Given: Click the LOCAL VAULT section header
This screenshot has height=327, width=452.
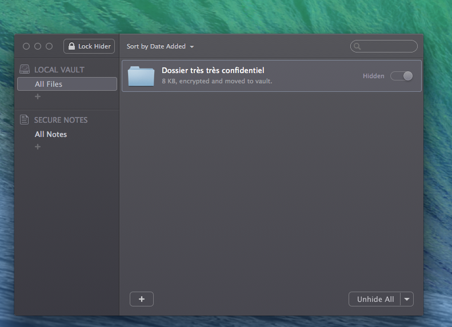Looking at the screenshot, I should pos(59,70).
